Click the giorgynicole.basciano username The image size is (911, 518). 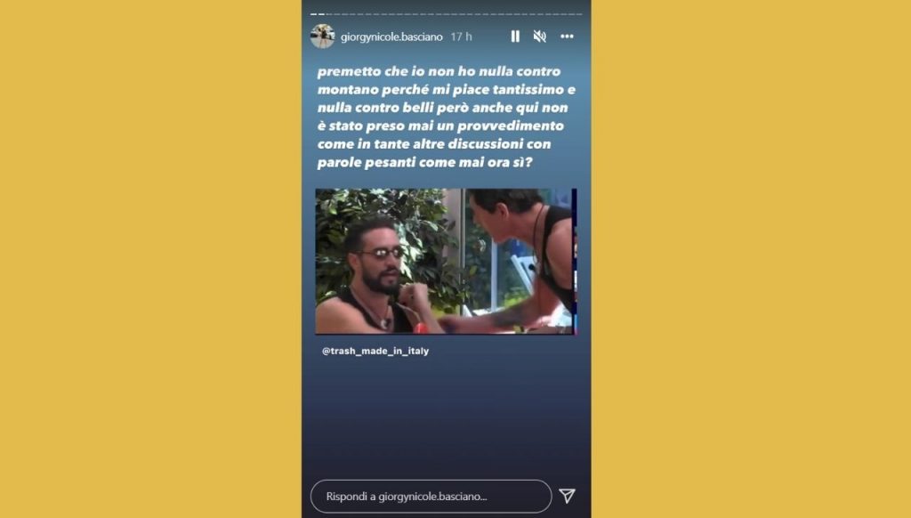[x=391, y=36]
